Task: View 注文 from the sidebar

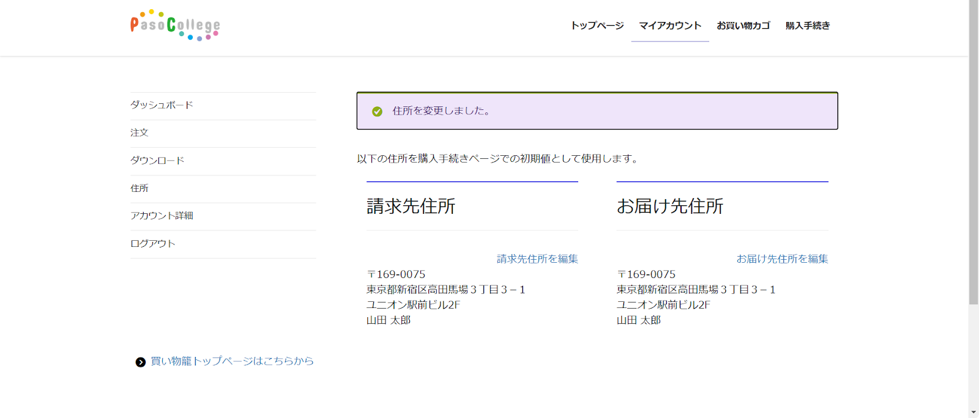Action: 140,133
